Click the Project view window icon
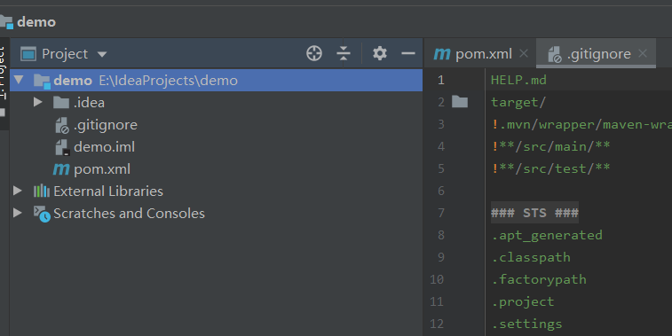This screenshot has width=672, height=336. tap(28, 54)
